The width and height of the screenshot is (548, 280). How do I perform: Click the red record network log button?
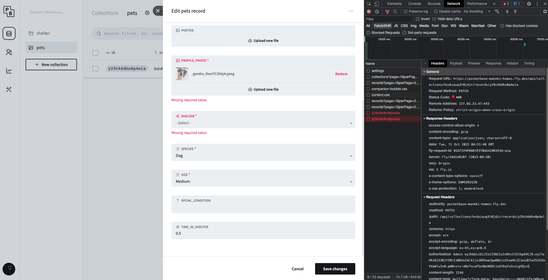(x=369, y=11)
